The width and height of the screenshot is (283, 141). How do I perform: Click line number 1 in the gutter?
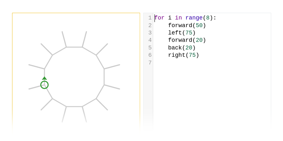coord(150,18)
